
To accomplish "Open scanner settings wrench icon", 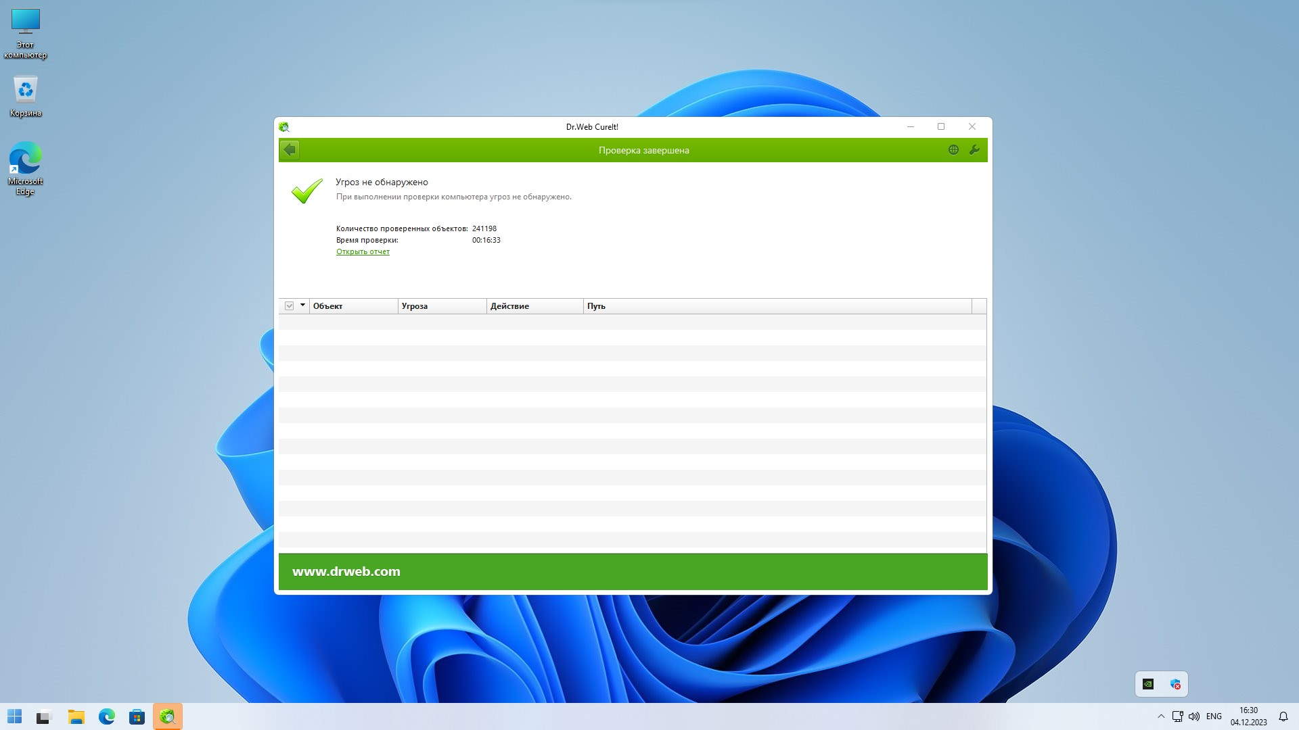I will 974,150.
